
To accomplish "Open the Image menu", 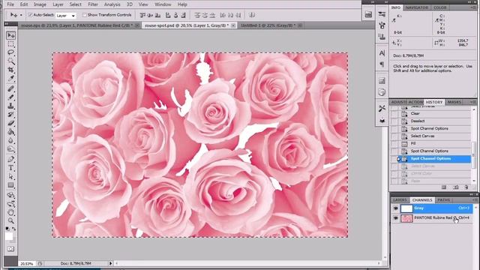I will tap(40, 4).
